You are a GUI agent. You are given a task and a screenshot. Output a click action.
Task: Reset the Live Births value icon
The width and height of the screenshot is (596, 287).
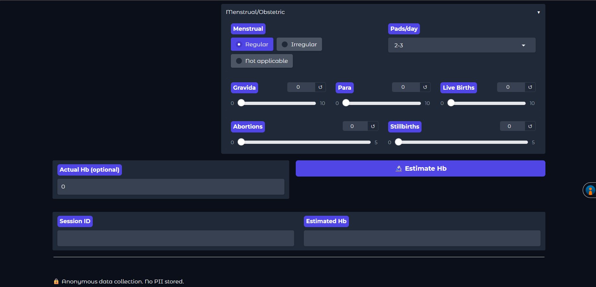coord(530,87)
